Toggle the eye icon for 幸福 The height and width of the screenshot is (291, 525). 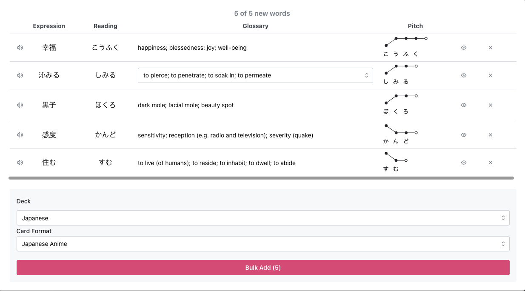(x=464, y=48)
